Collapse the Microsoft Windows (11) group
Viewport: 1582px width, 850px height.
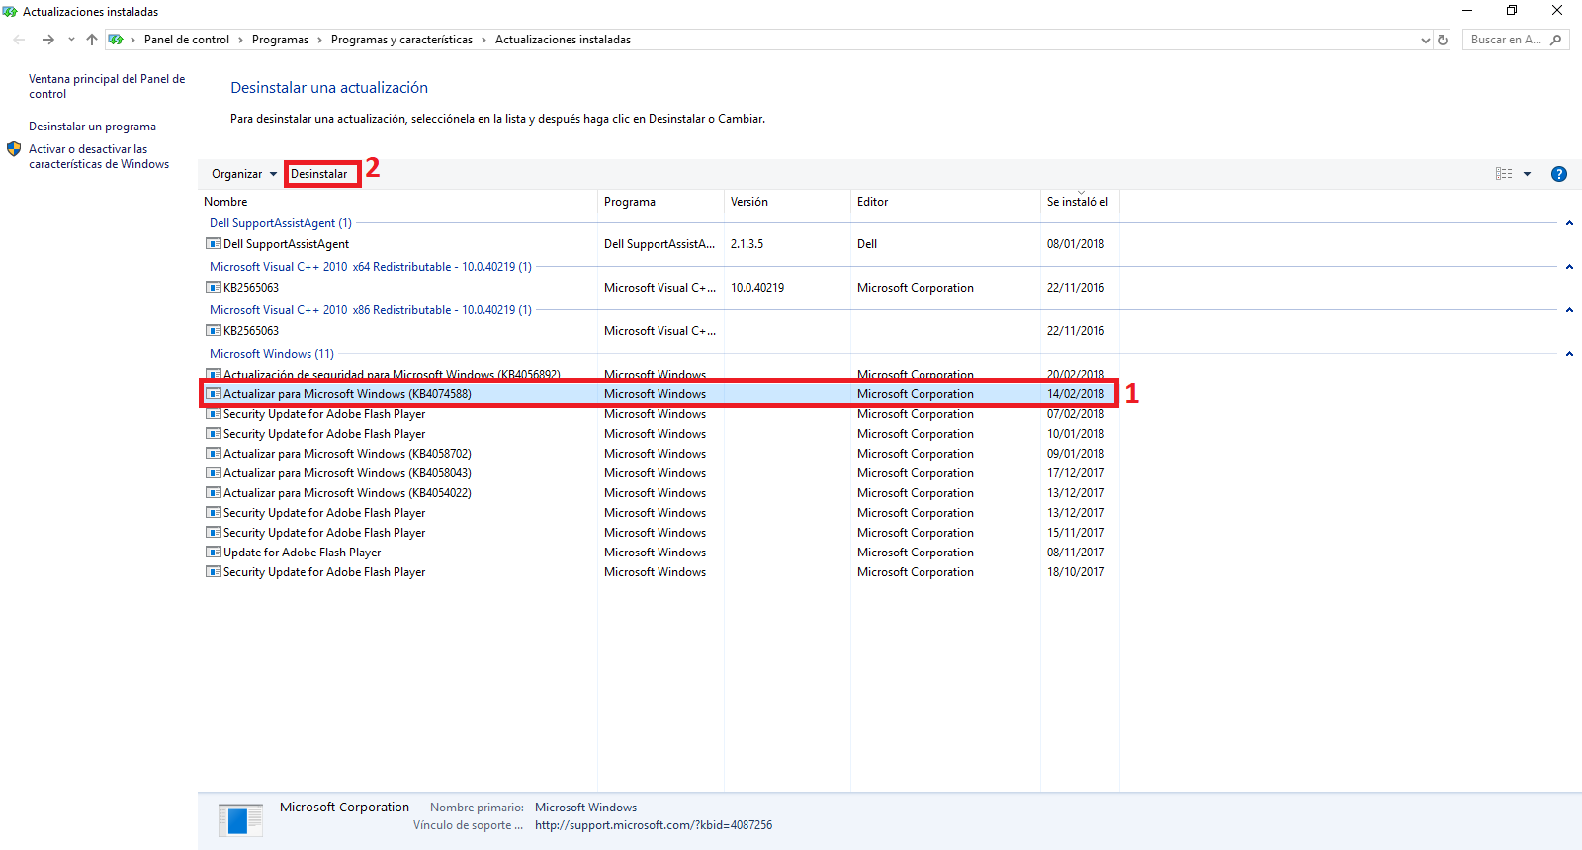1569,354
